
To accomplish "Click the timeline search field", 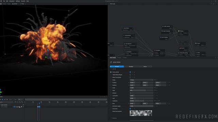I will [x=6, y=102].
